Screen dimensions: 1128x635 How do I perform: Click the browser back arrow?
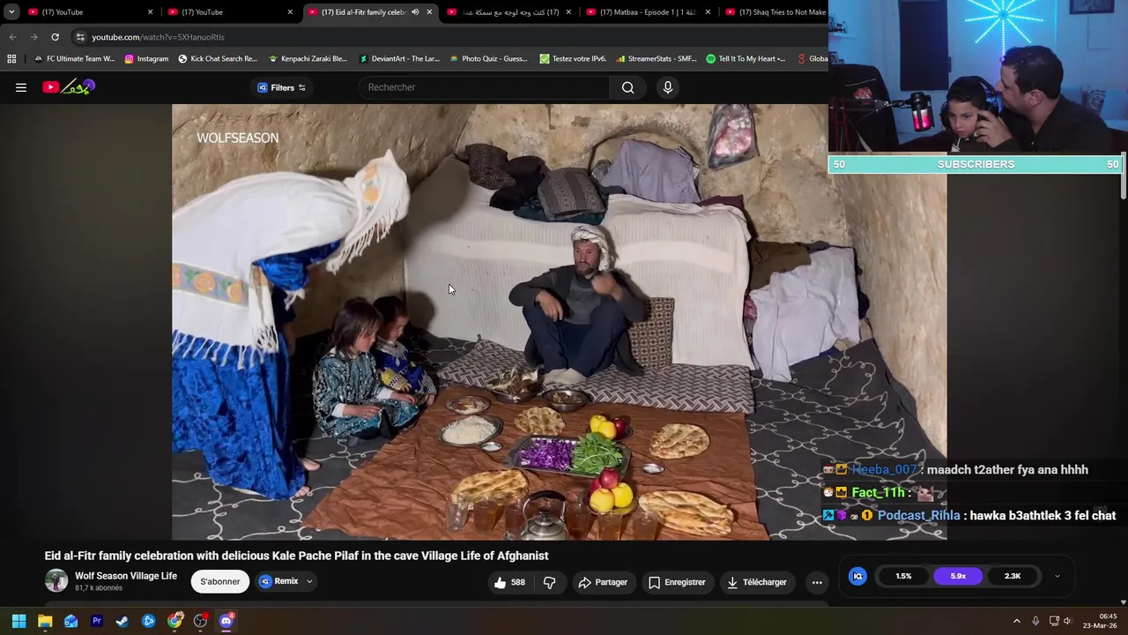(12, 37)
